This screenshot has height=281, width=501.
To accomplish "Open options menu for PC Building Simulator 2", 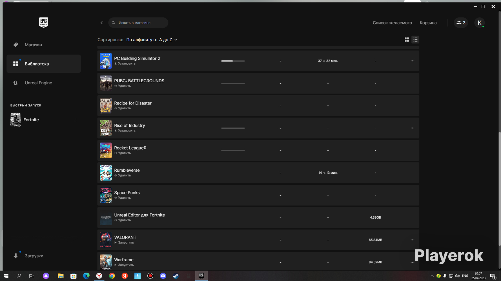I will click(412, 61).
